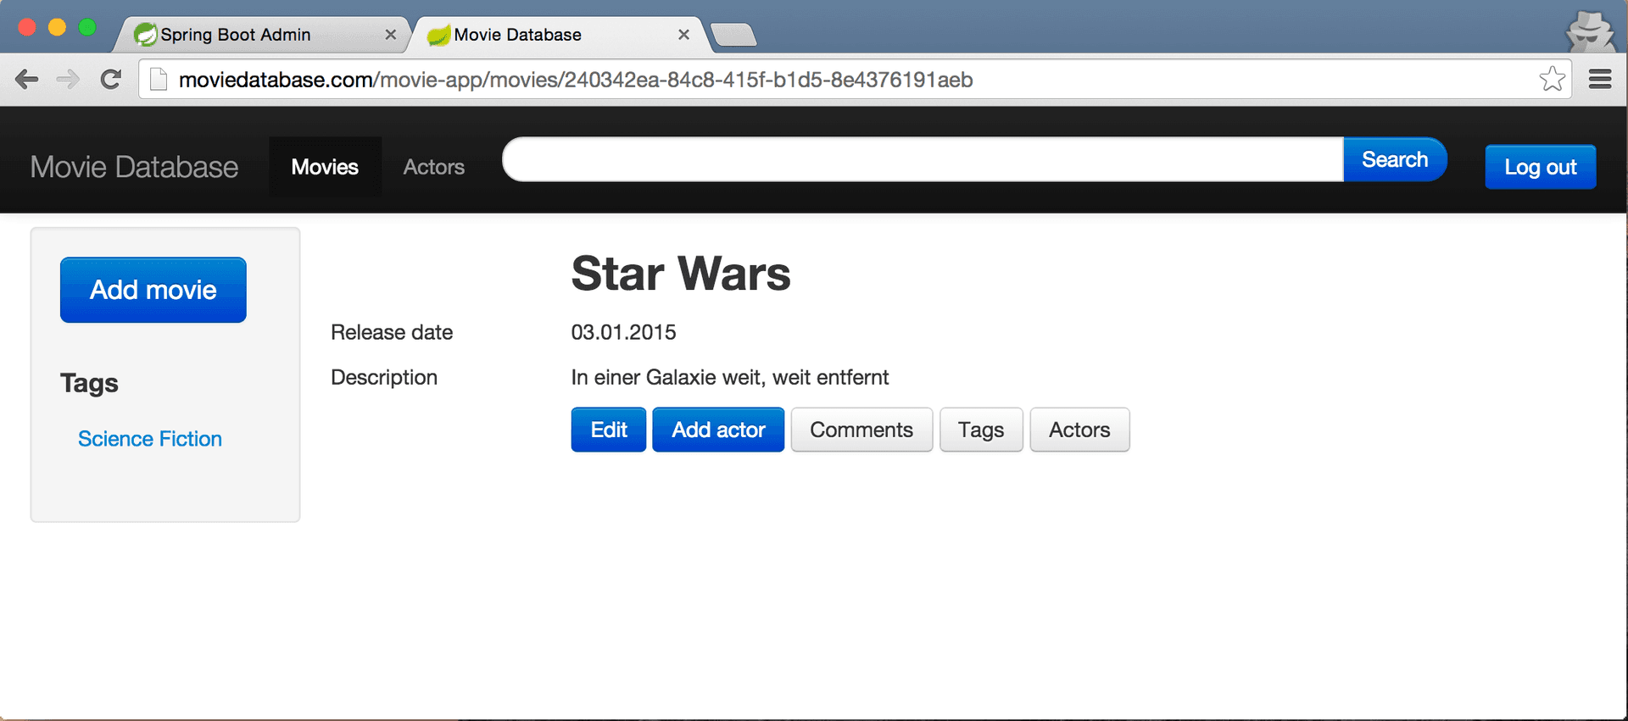This screenshot has width=1628, height=721.
Task: Open the Science Fiction tag link
Action: tap(150, 439)
